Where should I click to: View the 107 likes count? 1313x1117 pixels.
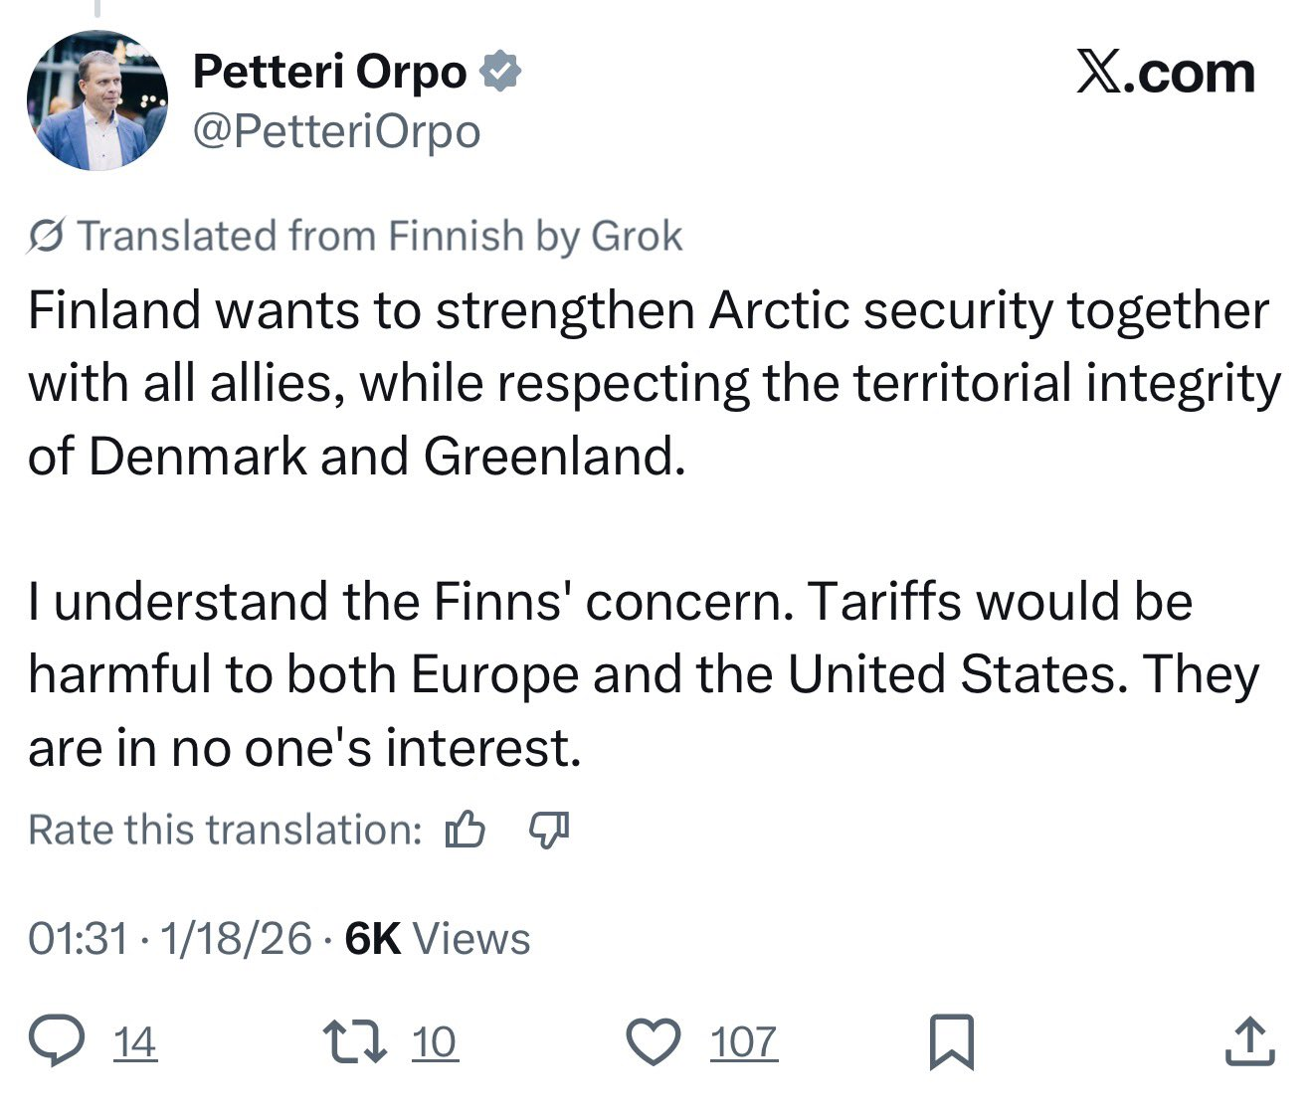(743, 1042)
